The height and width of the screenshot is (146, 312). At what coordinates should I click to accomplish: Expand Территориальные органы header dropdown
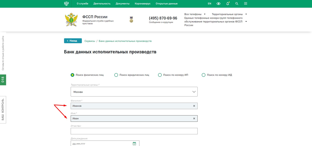(229, 14)
